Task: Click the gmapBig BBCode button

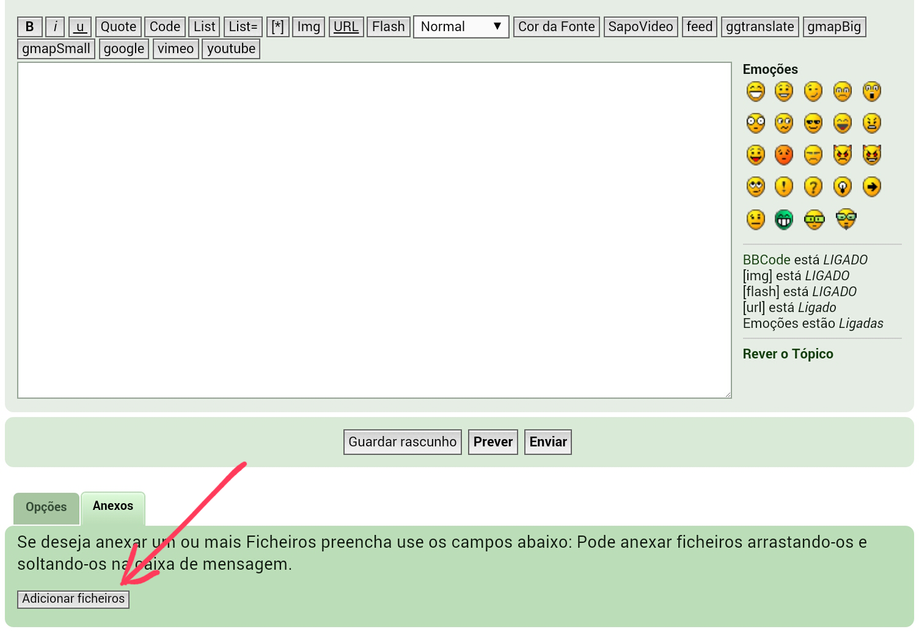Action: [834, 27]
